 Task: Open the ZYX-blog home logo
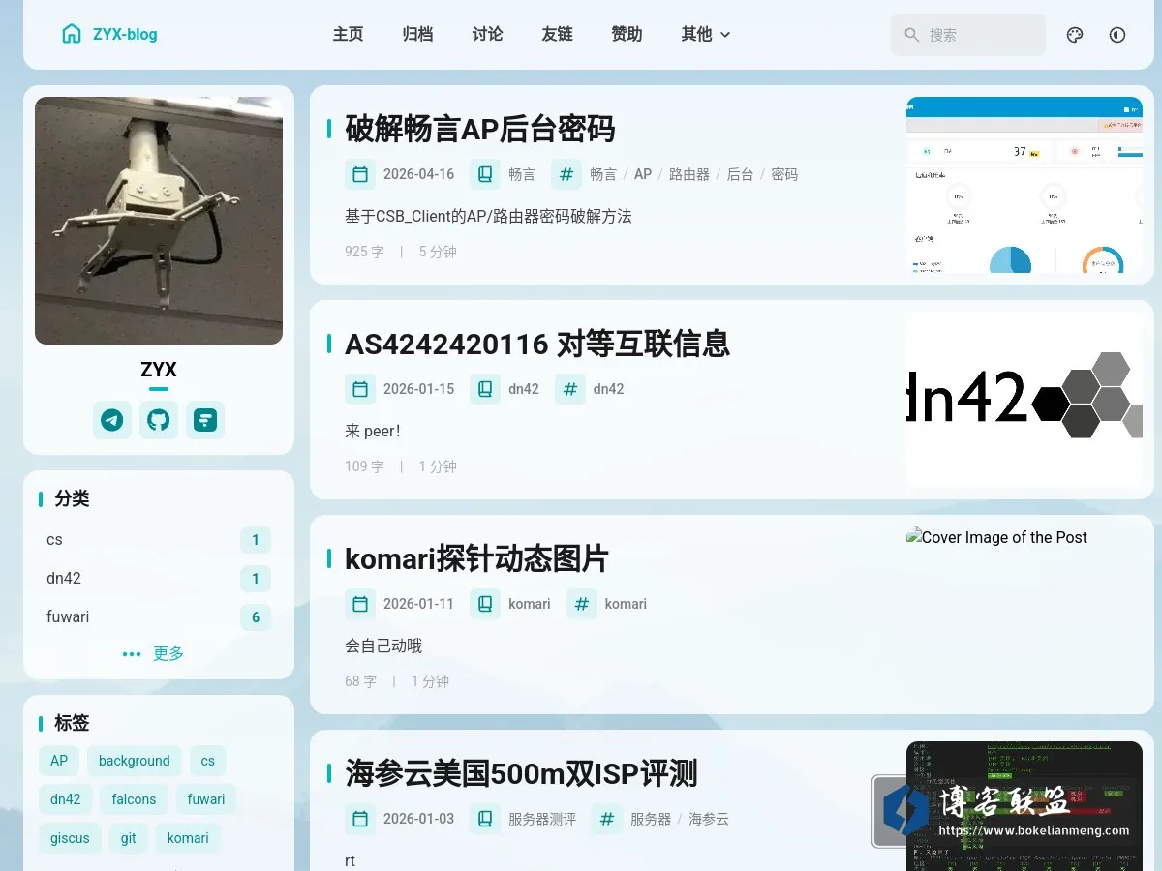click(108, 34)
